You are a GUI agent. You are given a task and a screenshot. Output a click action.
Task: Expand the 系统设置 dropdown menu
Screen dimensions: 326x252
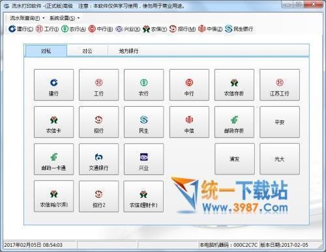pyautogui.click(x=65, y=18)
